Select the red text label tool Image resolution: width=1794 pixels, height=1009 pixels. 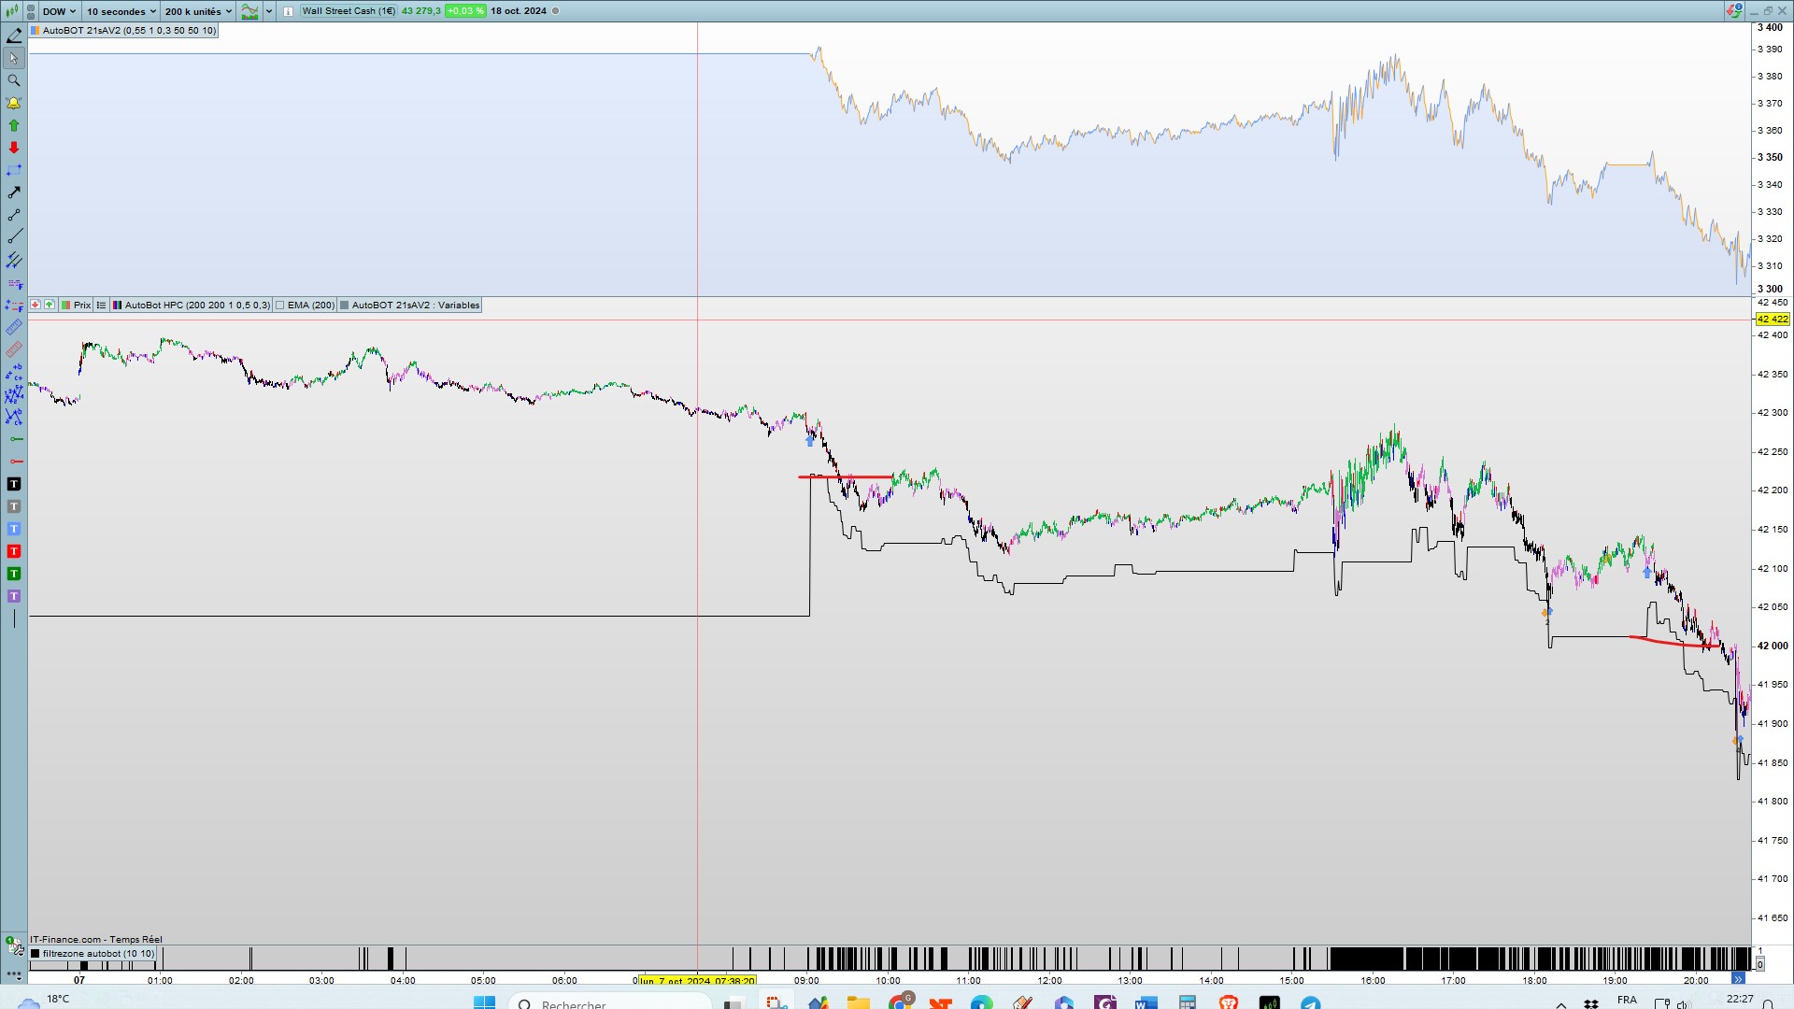(14, 551)
